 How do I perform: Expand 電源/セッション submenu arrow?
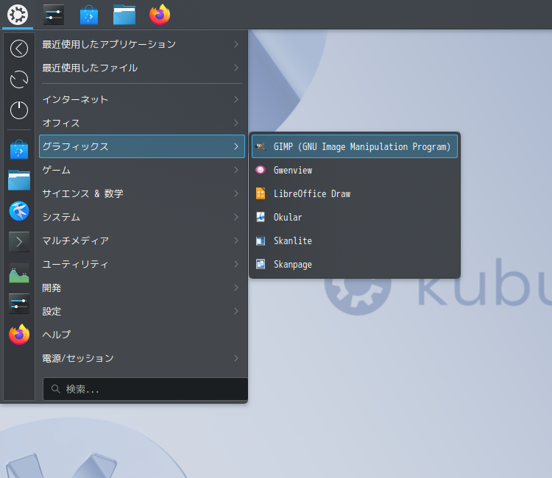[x=236, y=358]
